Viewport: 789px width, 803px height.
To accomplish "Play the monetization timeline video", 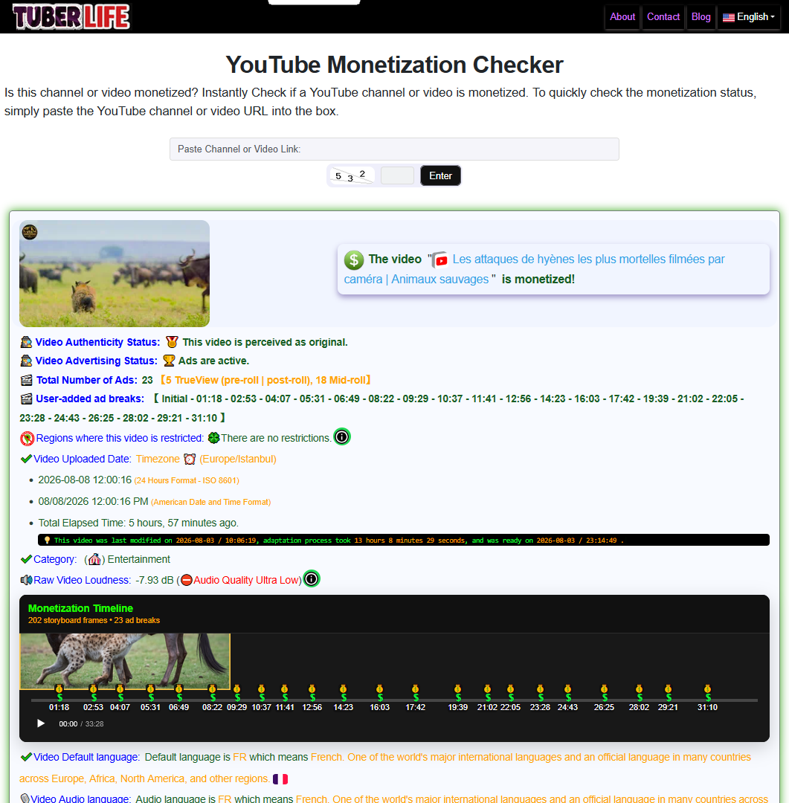I will click(40, 723).
